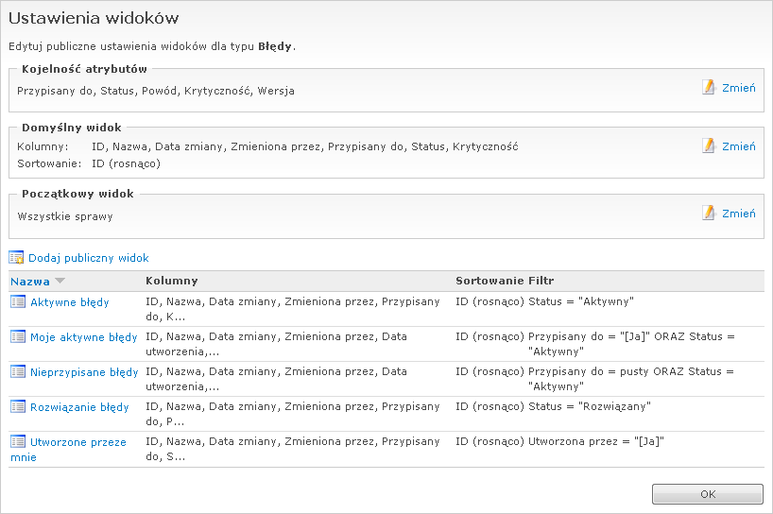This screenshot has width=773, height=514.
Task: Open Zmień link for Początkowy widok
Action: (x=738, y=214)
